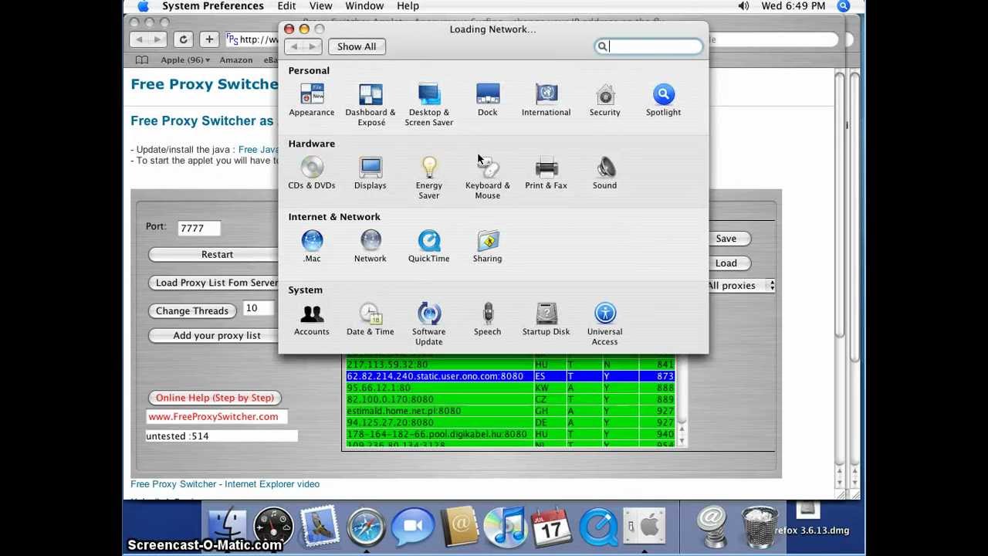Open Software Update preferences
The width and height of the screenshot is (988, 556).
[428, 324]
